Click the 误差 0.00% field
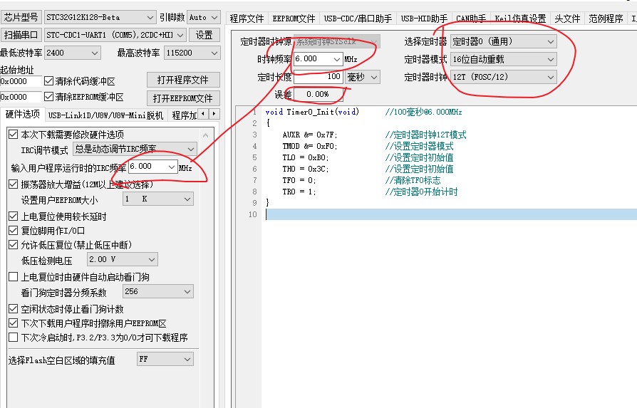Image resolution: width=637 pixels, height=408 pixels. (x=318, y=94)
